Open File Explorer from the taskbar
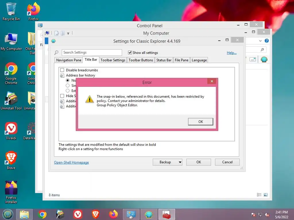The height and width of the screenshot is (220, 294). pyautogui.click(x=24, y=214)
